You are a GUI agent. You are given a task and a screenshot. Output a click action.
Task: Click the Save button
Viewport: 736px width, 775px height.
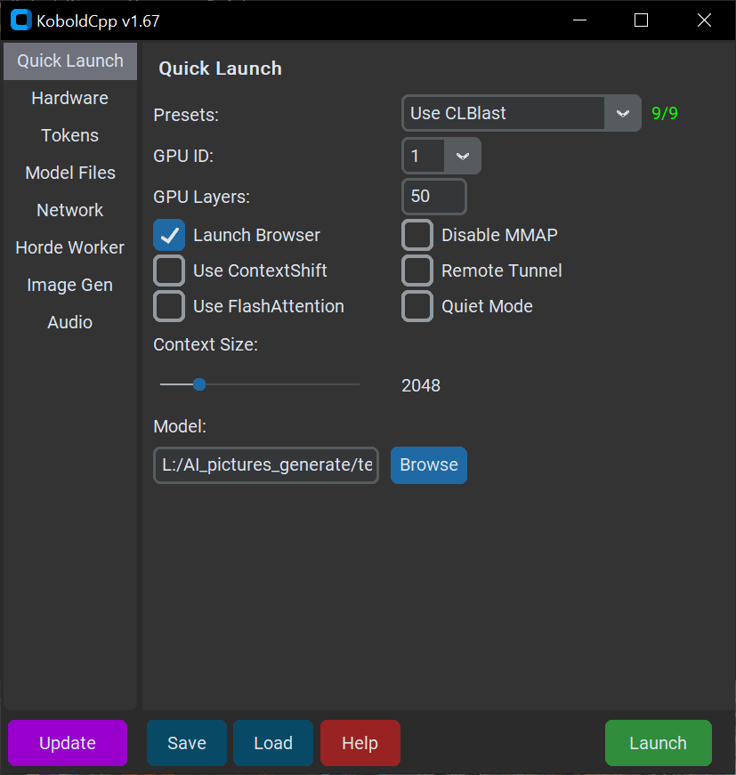[x=187, y=743]
